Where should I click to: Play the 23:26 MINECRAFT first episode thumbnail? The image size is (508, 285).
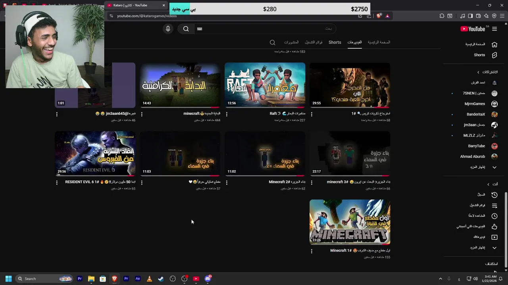350,222
